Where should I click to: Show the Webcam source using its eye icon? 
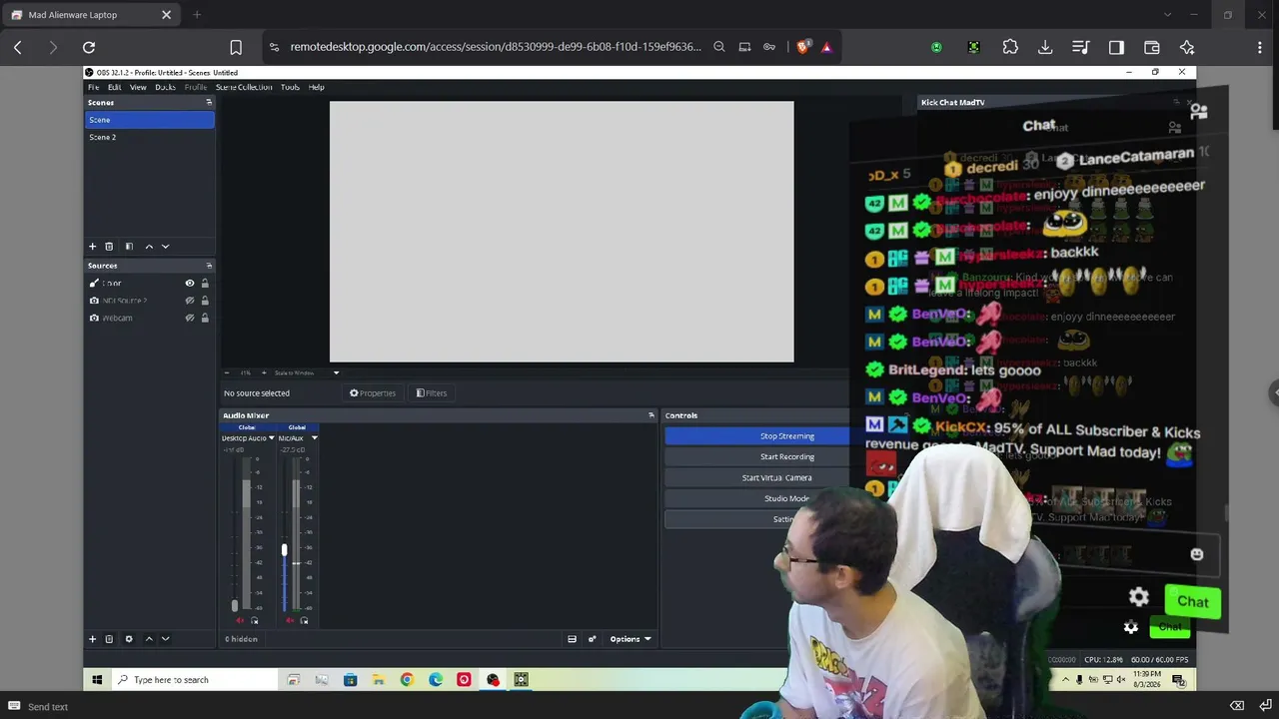[190, 318]
